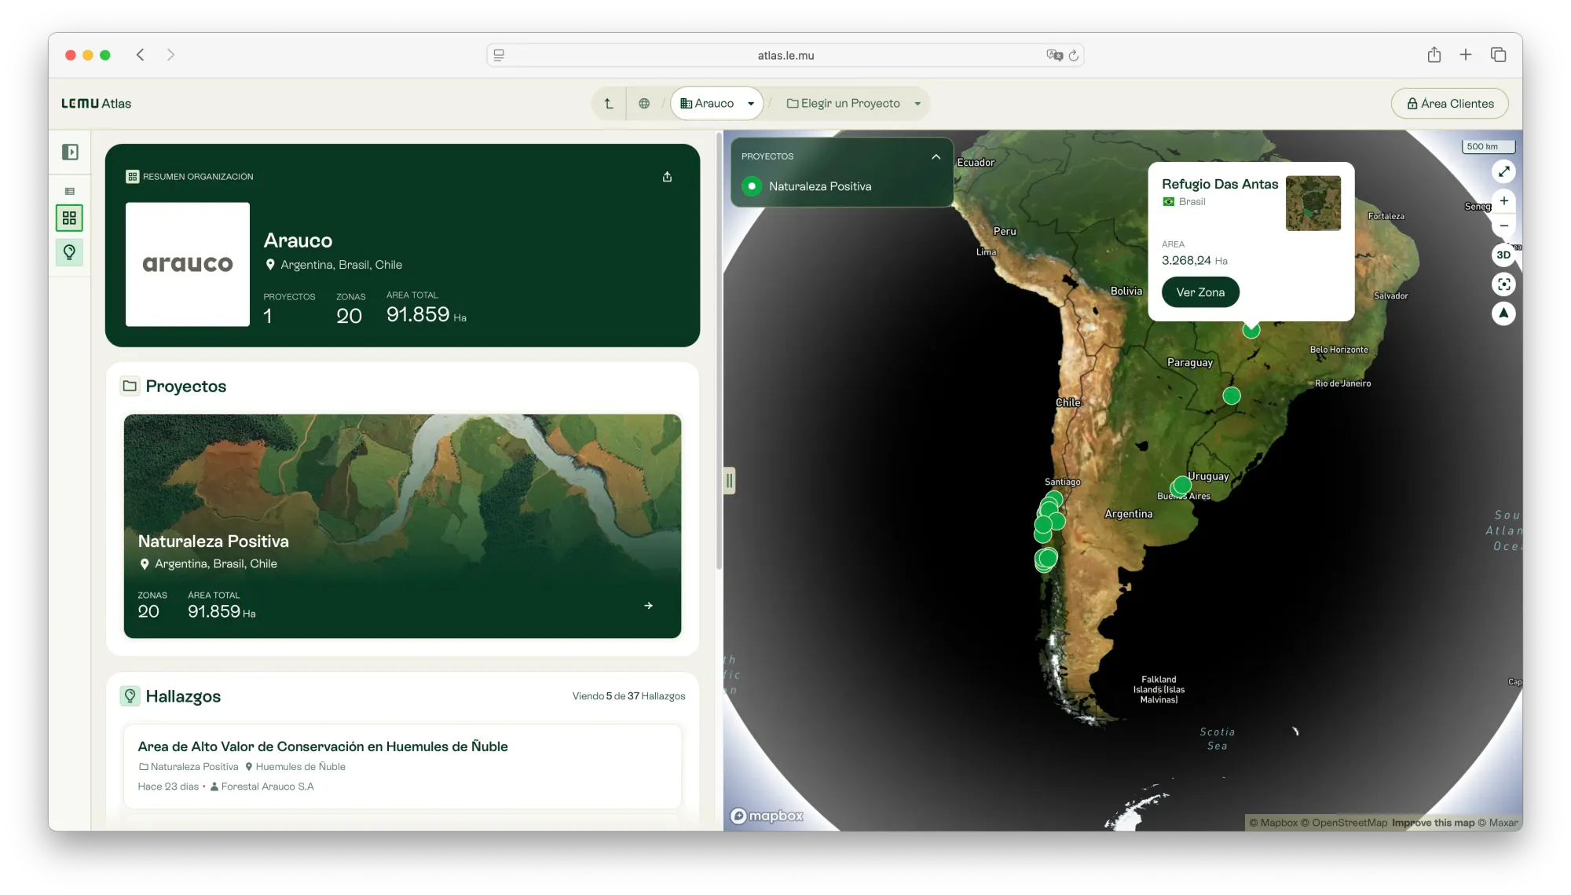Open the Arauco organization dropdown
The height and width of the screenshot is (895, 1571).
[716, 103]
